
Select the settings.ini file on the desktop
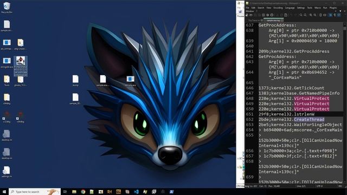(7, 171)
